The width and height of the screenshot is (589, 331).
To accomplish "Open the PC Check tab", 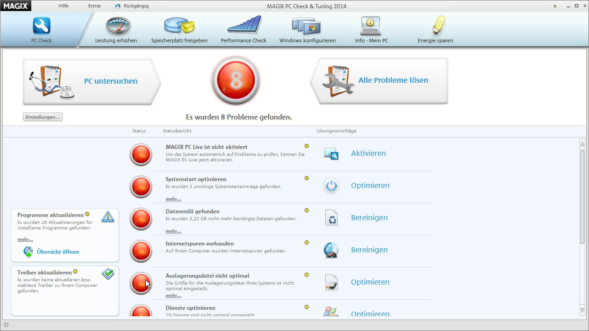I will (x=42, y=29).
